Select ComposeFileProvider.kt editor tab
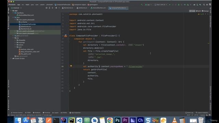This screenshot has width=219, height=123. coord(118,8)
